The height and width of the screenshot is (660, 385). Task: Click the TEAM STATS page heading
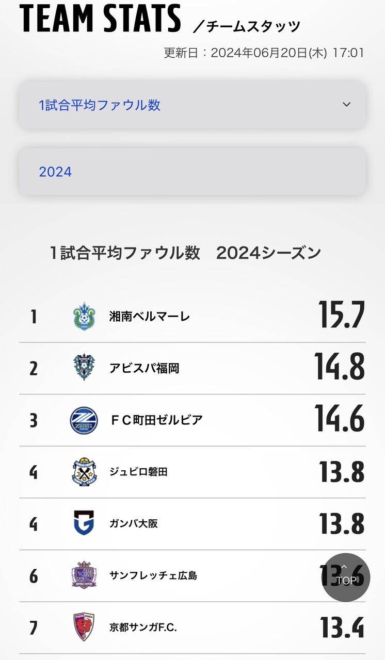click(100, 18)
